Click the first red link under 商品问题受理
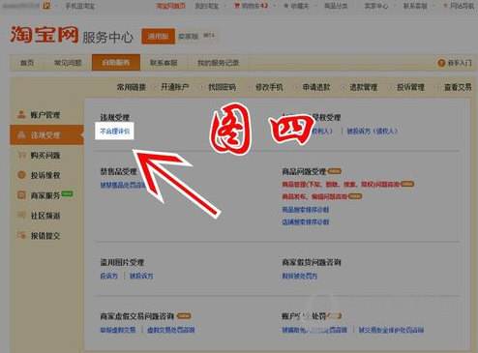478x353 pixels. coord(342,184)
